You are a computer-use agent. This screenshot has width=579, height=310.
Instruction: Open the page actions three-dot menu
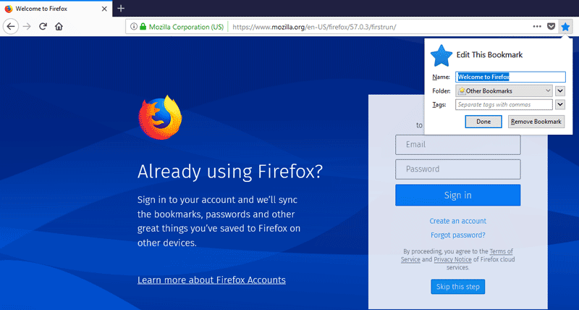click(x=537, y=27)
